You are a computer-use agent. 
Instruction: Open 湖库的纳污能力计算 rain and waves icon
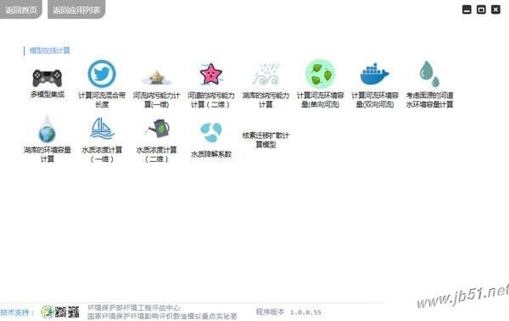coord(266,75)
